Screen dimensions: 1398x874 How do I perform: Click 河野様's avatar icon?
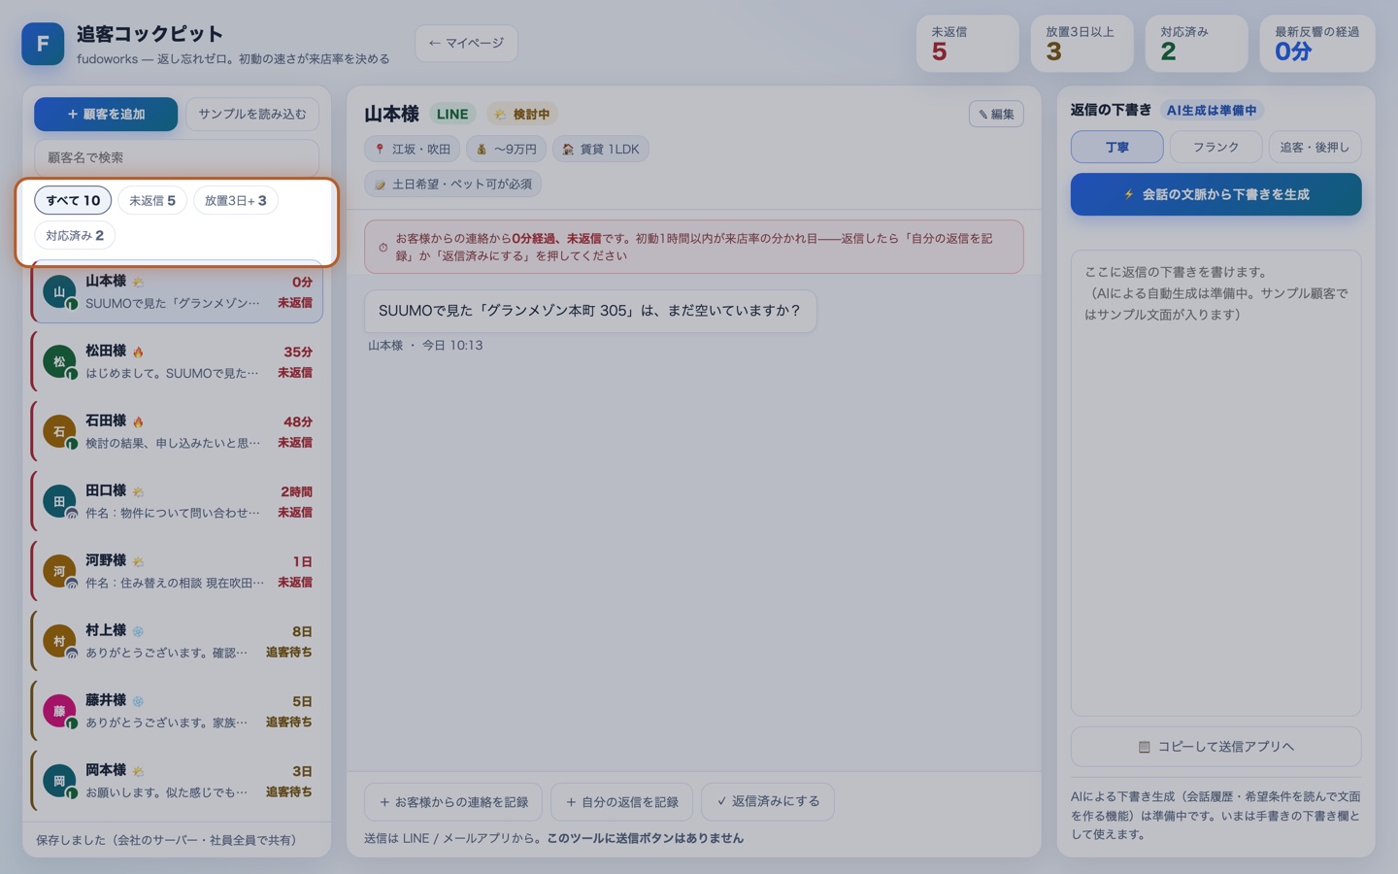(x=59, y=571)
